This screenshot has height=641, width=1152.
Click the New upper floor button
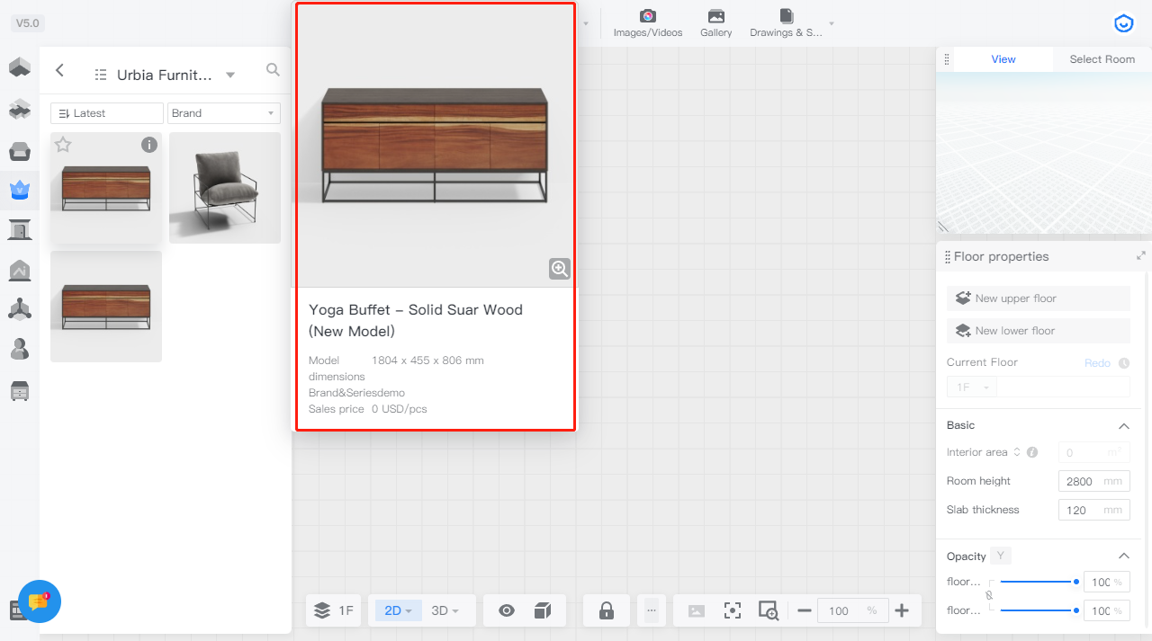[1038, 298]
